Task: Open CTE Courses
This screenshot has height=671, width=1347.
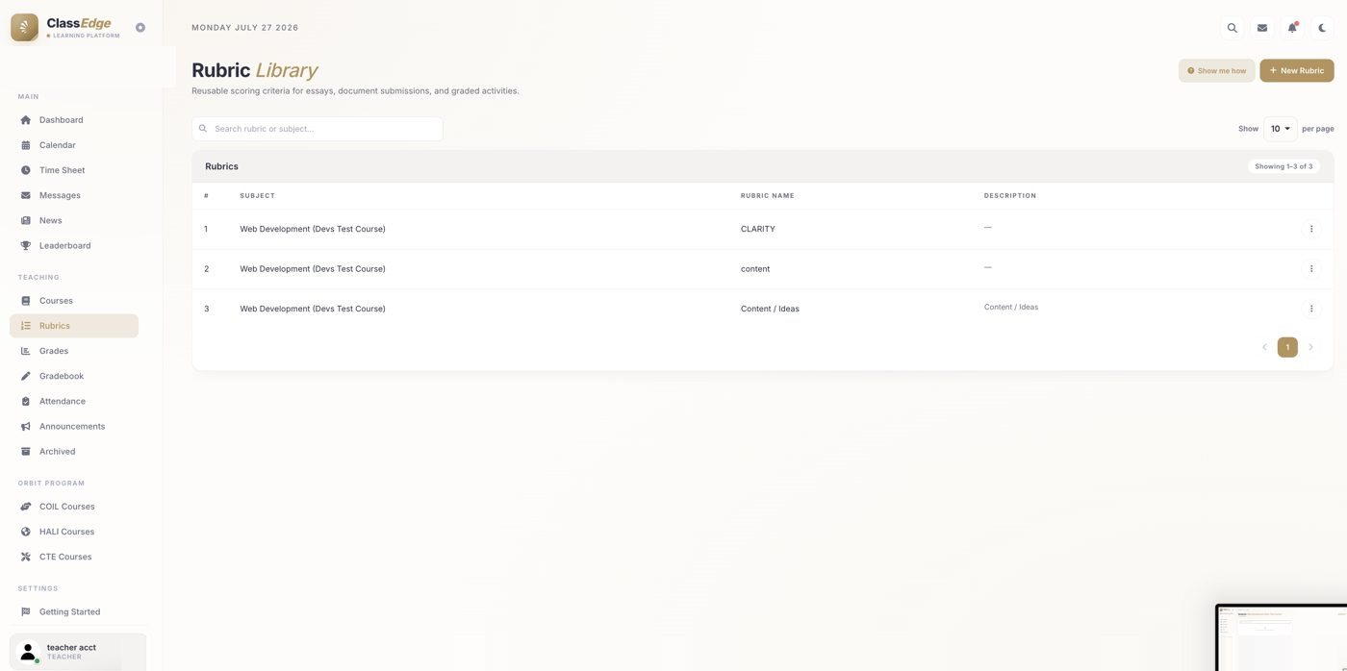Action: click(74, 557)
